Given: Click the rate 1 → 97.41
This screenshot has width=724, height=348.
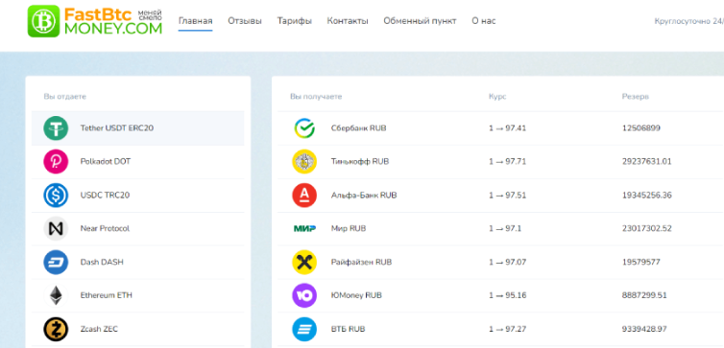Looking at the screenshot, I should 507,128.
